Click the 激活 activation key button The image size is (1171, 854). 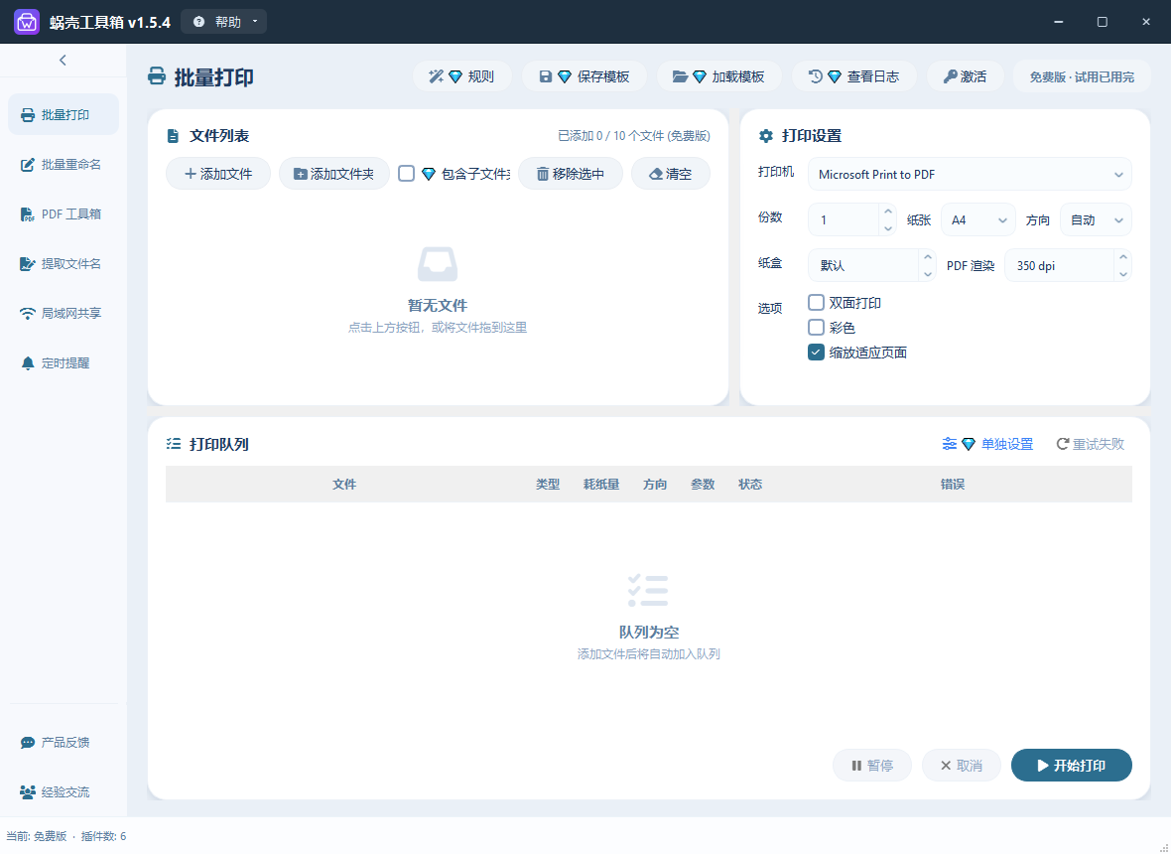(965, 76)
